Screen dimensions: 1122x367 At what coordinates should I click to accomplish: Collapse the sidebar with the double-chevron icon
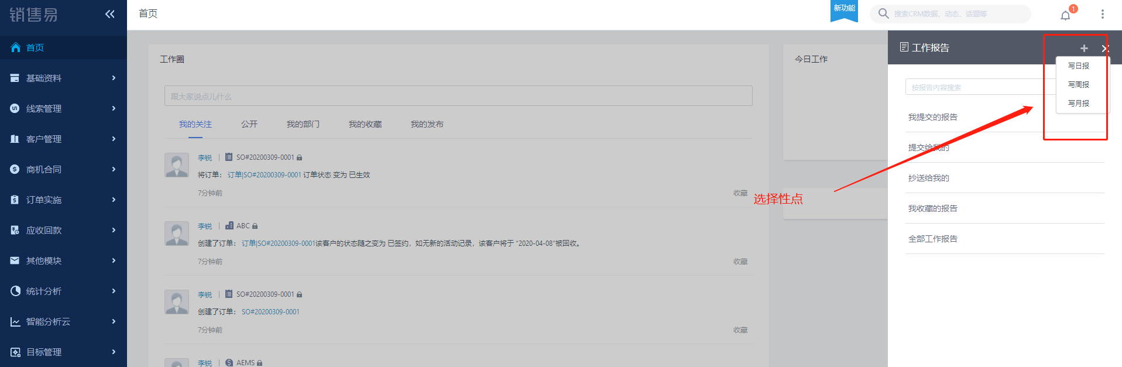point(109,14)
